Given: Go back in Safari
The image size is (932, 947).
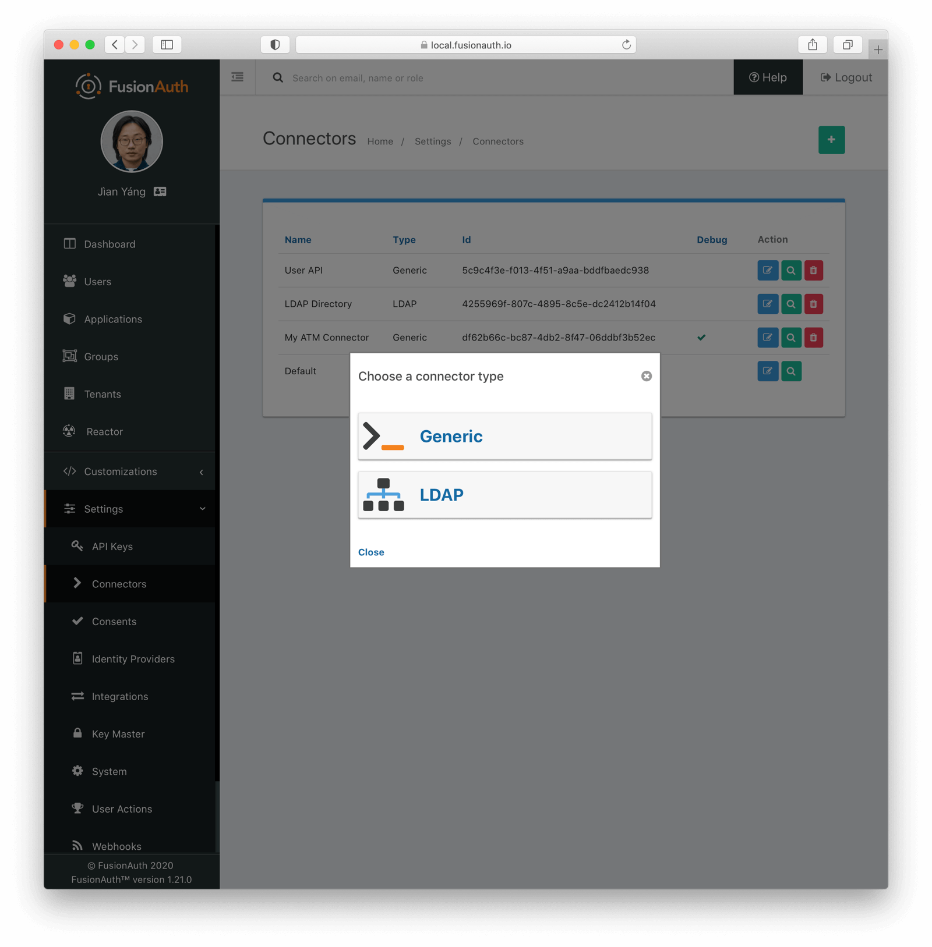Looking at the screenshot, I should (x=115, y=45).
